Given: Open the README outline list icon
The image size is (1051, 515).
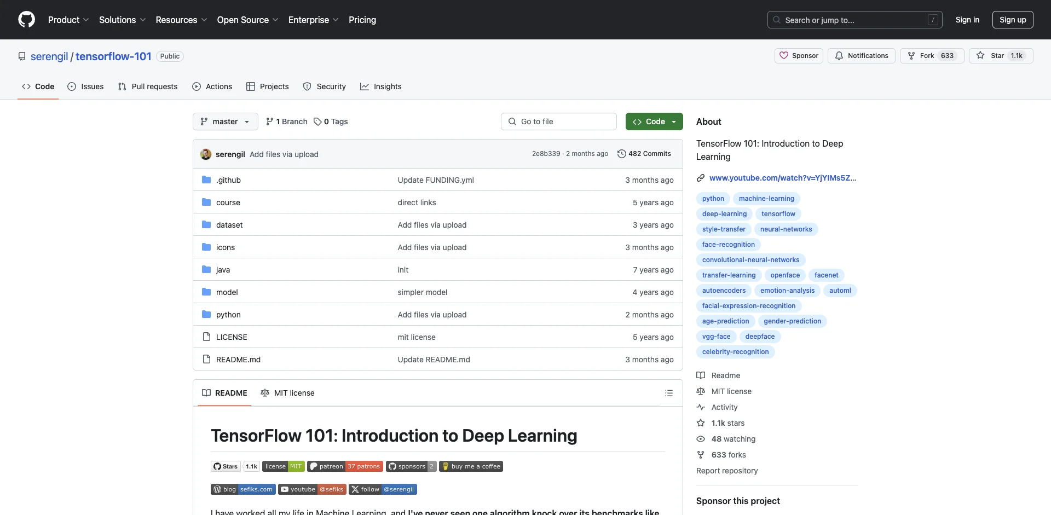Looking at the screenshot, I should (669, 393).
